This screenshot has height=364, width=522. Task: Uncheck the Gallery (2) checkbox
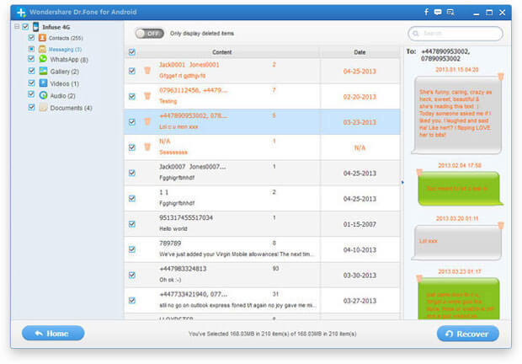[31, 71]
